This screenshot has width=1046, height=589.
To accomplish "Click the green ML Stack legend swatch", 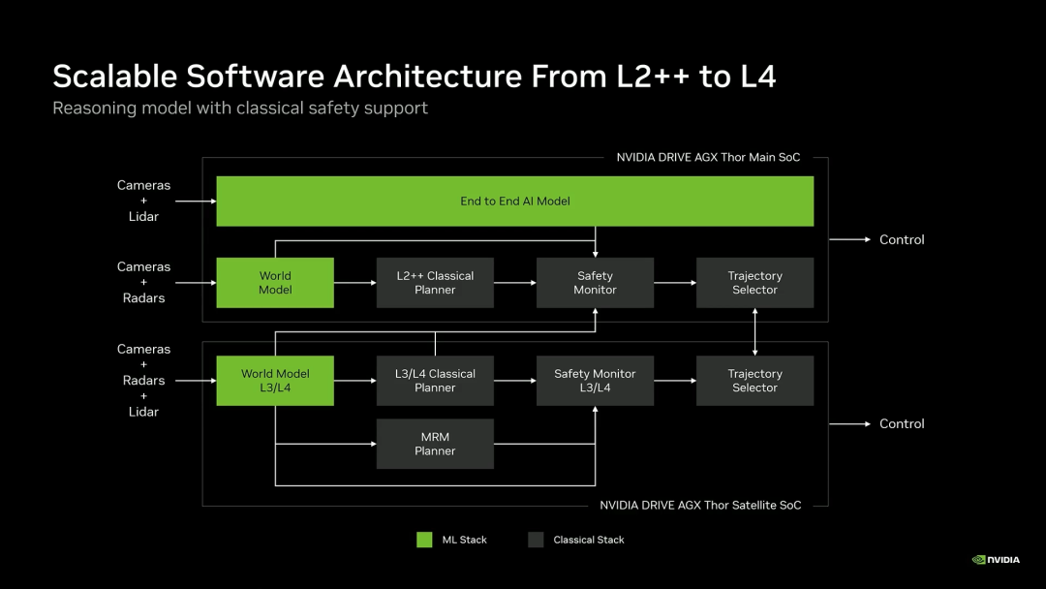I will pos(424,540).
